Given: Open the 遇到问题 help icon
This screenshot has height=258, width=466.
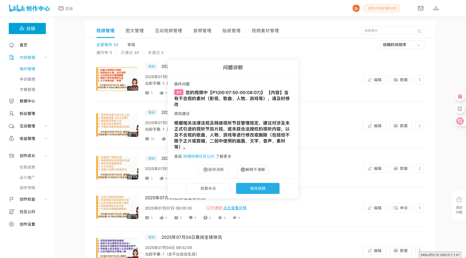Looking at the screenshot, I should coord(459,205).
